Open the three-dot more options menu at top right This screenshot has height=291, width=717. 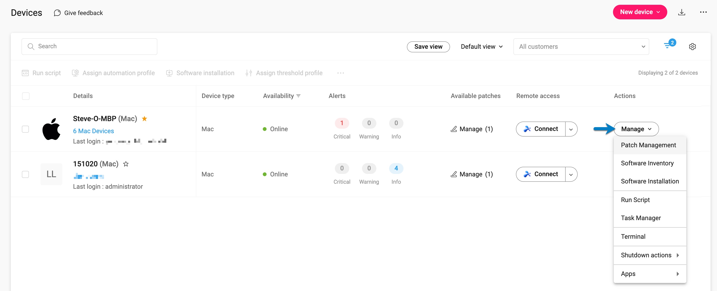[703, 12]
